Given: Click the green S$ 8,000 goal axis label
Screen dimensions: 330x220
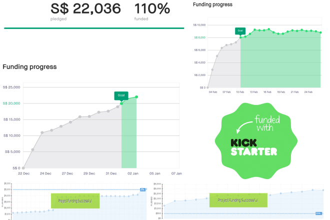Looking at the screenshot, I should click(x=199, y=37).
